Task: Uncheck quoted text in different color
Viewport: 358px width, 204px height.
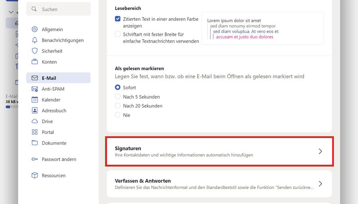Action: [x=118, y=19]
